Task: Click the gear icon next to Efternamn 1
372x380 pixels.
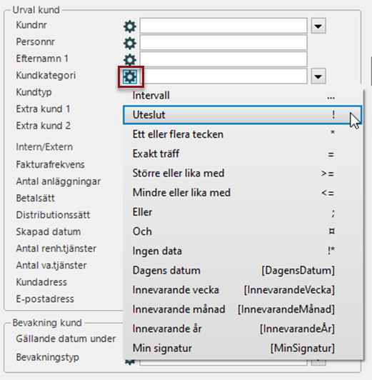Action: coord(130,59)
